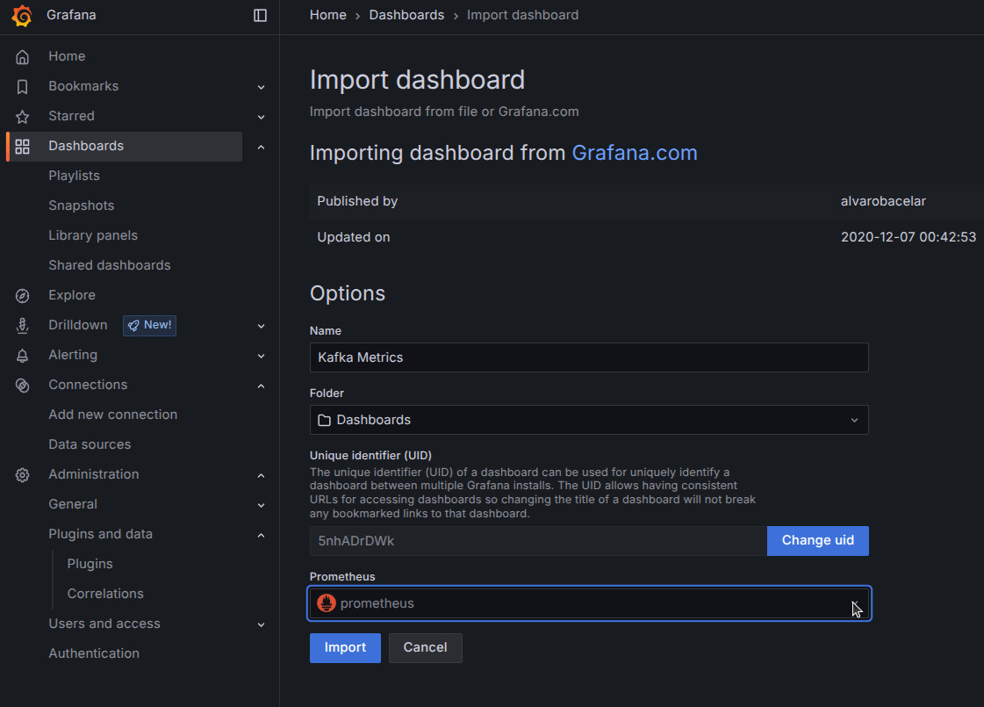The height and width of the screenshot is (707, 984).
Task: Go to Home breadcrumb link
Action: 327,15
